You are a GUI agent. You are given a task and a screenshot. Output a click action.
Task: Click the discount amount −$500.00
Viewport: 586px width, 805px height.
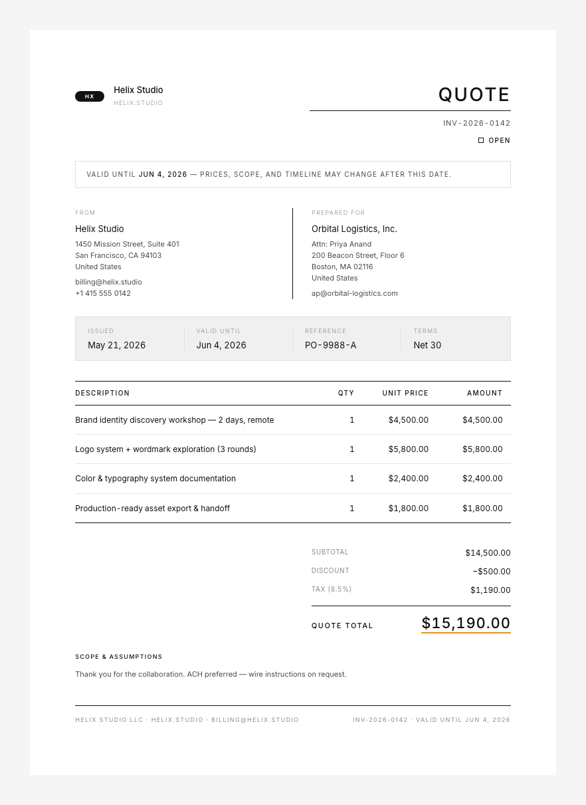492,572
